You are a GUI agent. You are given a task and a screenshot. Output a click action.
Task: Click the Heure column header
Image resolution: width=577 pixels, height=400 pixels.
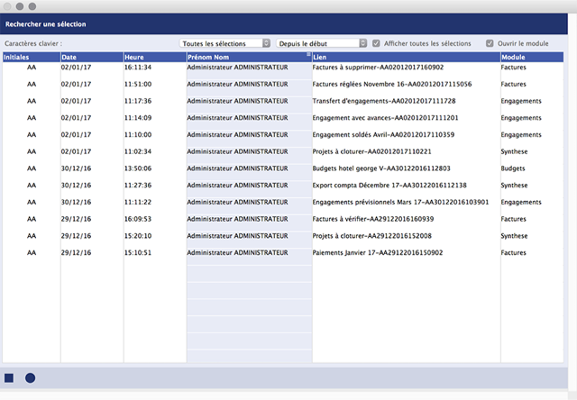155,57
